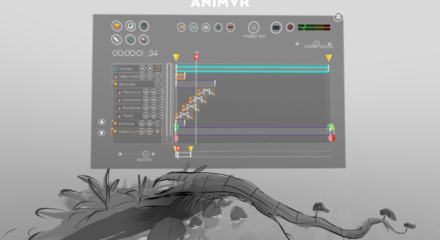Toggle waterAnimE layer visibility eye

click(158, 76)
